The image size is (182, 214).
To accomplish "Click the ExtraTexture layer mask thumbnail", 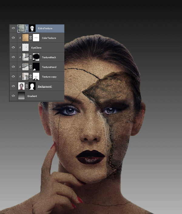I will tap(32, 28).
